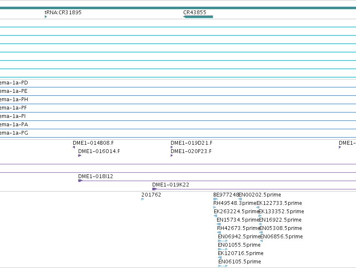Click the CR43855 gene bar
This screenshot has width=356, height=268.
pyautogui.click(x=198, y=17)
